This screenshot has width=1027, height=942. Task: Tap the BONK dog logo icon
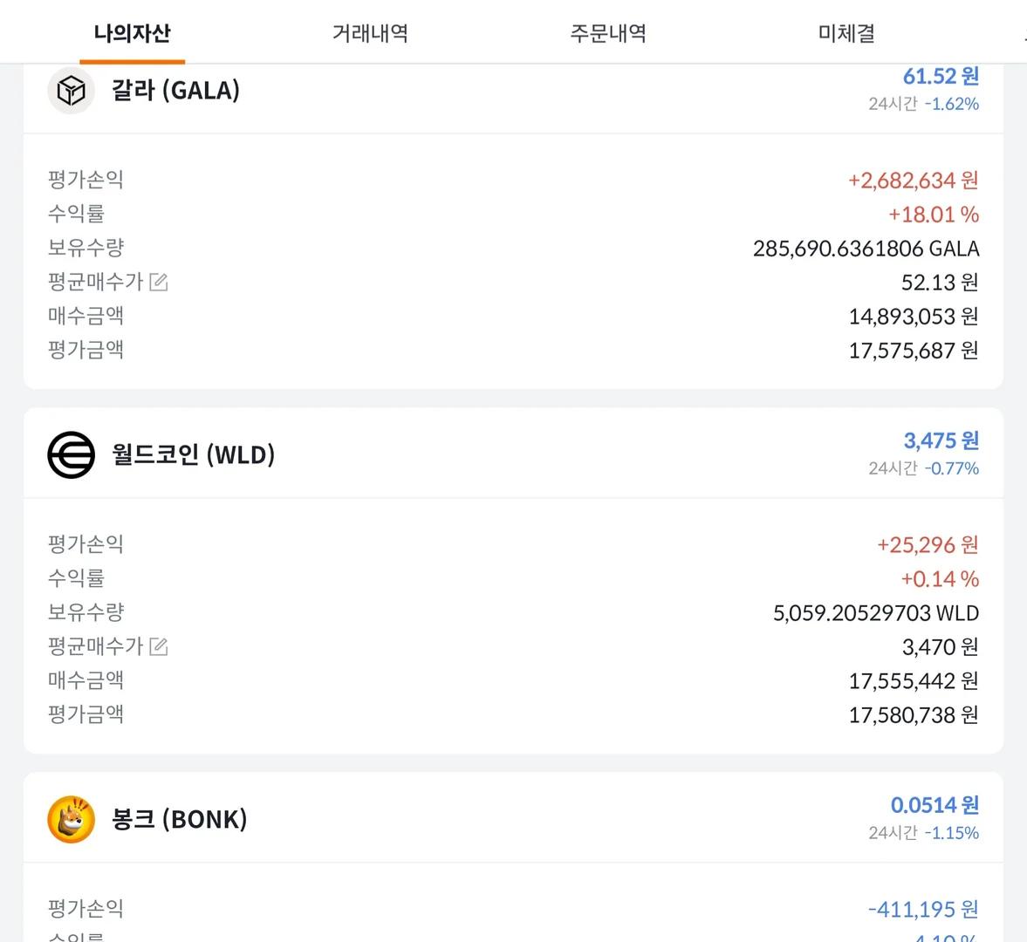[71, 819]
